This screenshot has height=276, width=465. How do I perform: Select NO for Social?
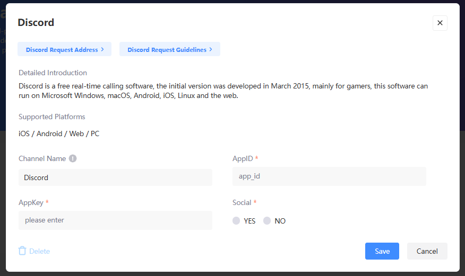pos(267,221)
